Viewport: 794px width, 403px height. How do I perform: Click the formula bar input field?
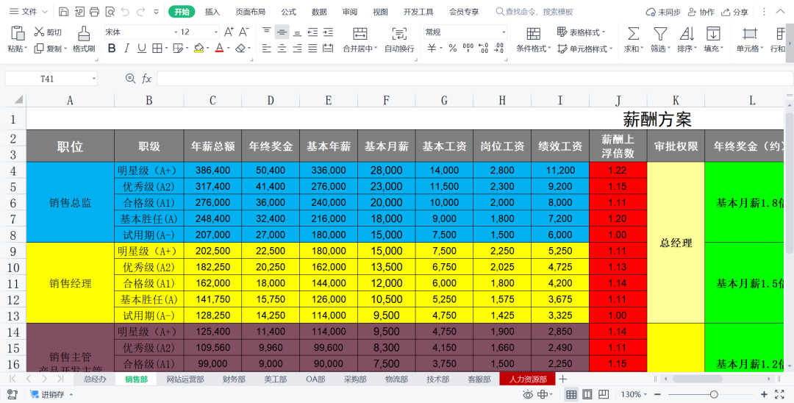click(x=471, y=79)
